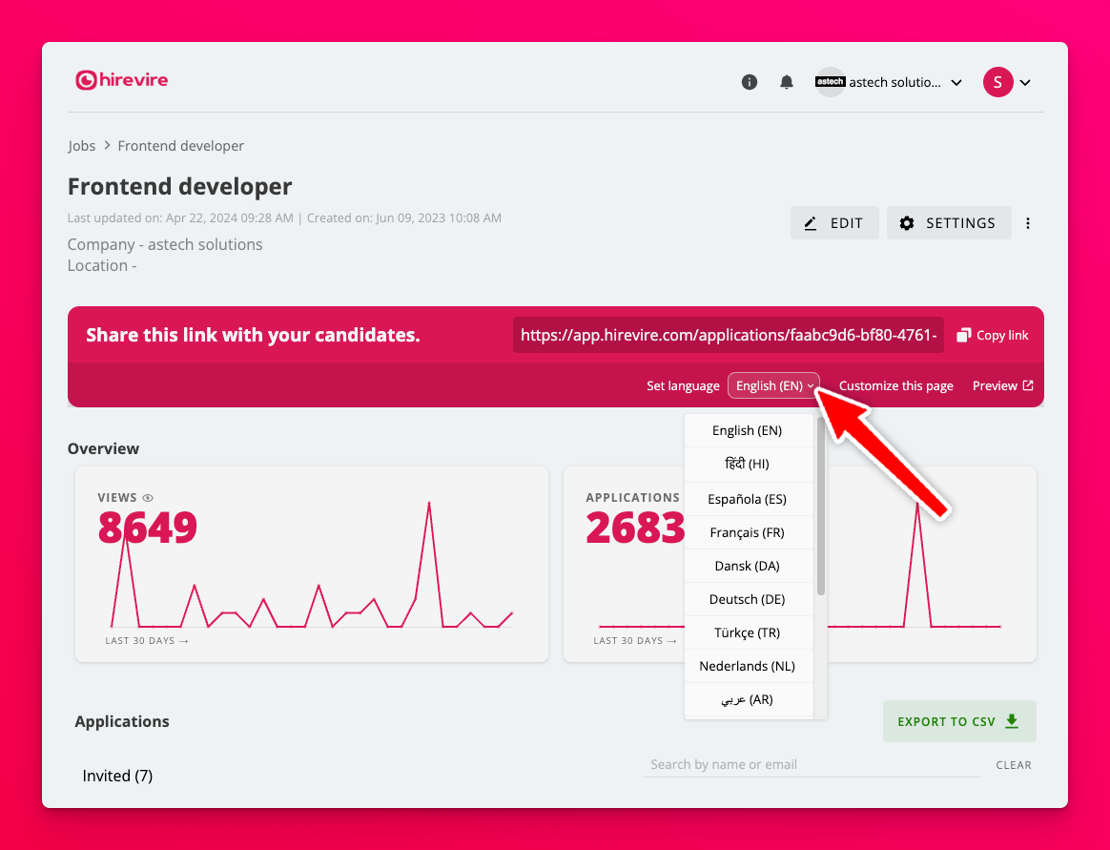The width and height of the screenshot is (1110, 850).
Task: Select Français (FR) in the dropdown
Action: pyautogui.click(x=748, y=532)
